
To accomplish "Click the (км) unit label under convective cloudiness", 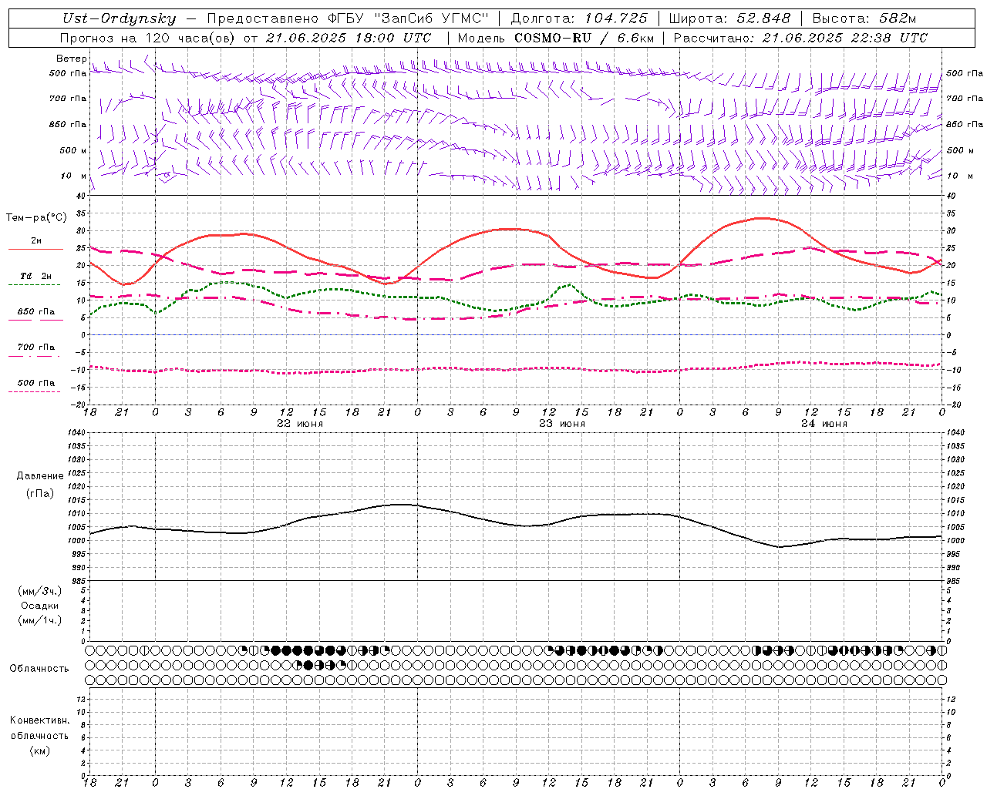I will (x=40, y=750).
